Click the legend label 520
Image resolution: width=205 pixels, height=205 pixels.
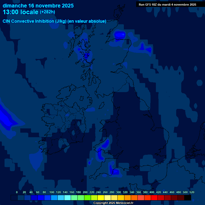(192, 192)
